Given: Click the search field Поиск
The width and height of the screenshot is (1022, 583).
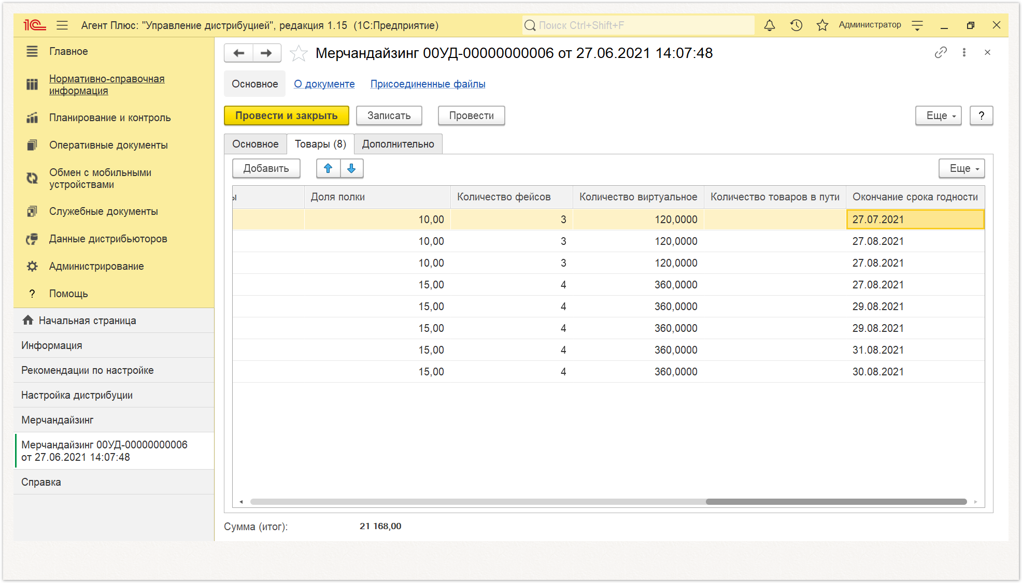Looking at the screenshot, I should coord(638,25).
